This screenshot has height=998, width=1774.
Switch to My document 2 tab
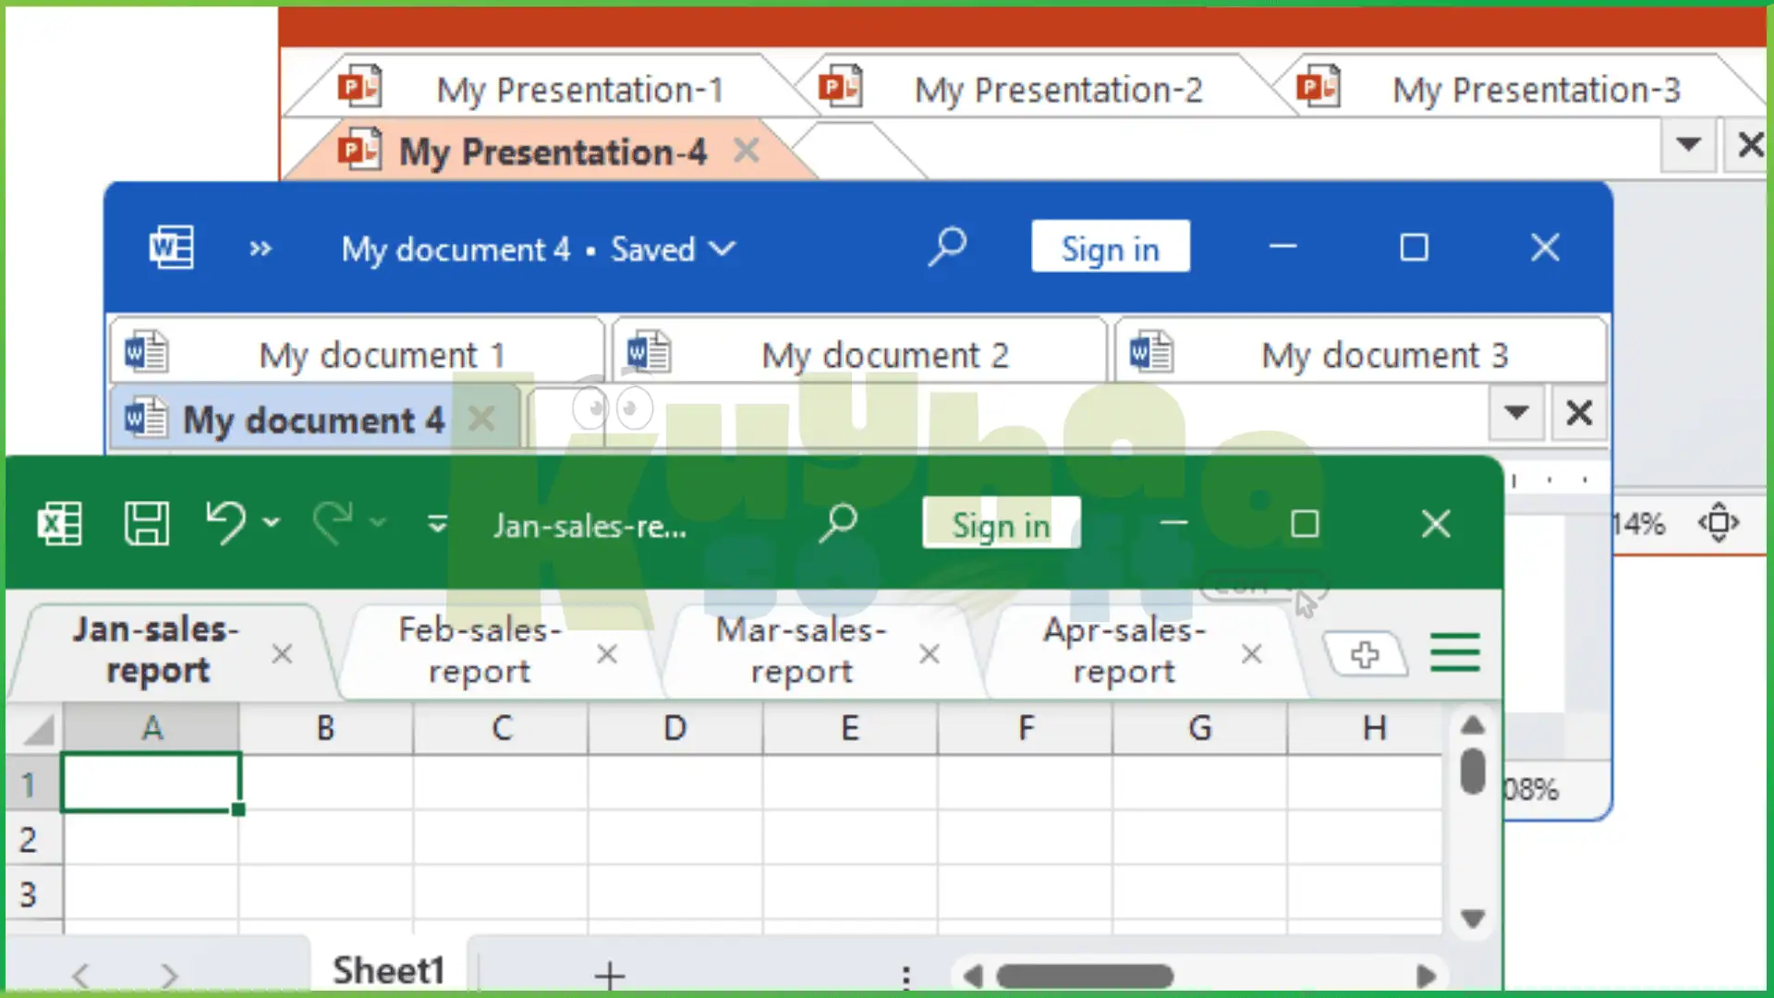(x=884, y=355)
